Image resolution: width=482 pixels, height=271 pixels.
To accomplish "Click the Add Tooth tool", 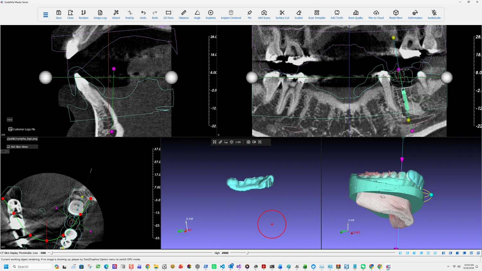I will click(x=337, y=14).
